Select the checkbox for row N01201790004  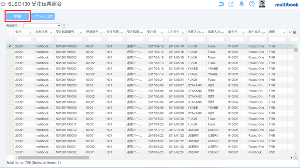click(x=10, y=80)
